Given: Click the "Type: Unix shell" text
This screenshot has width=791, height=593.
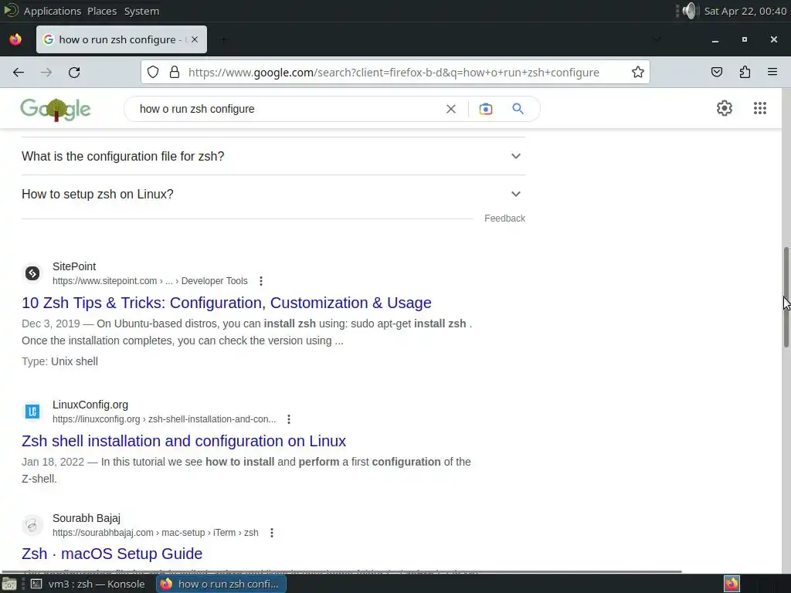Looking at the screenshot, I should pyautogui.click(x=60, y=361).
